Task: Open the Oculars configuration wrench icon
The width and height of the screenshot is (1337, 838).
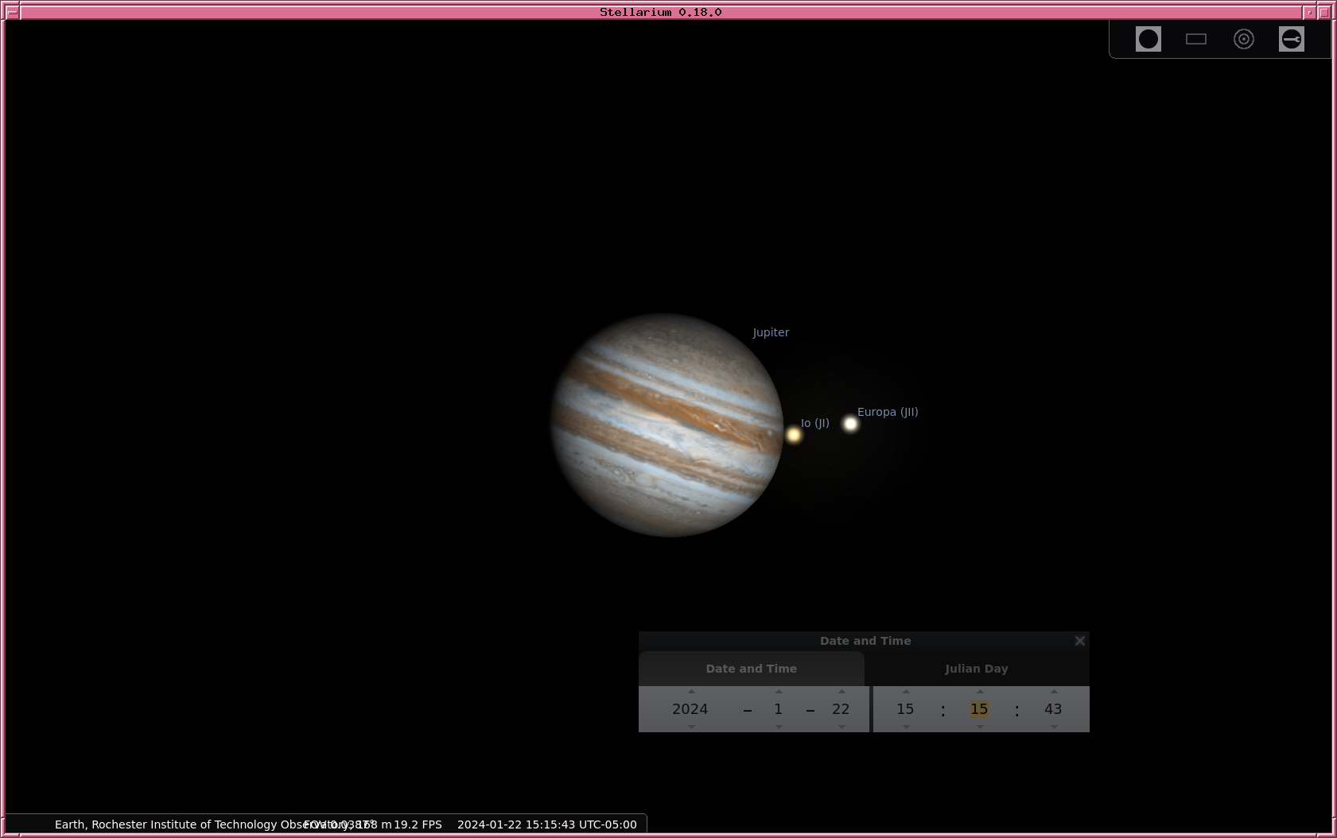Action: coord(1291,39)
